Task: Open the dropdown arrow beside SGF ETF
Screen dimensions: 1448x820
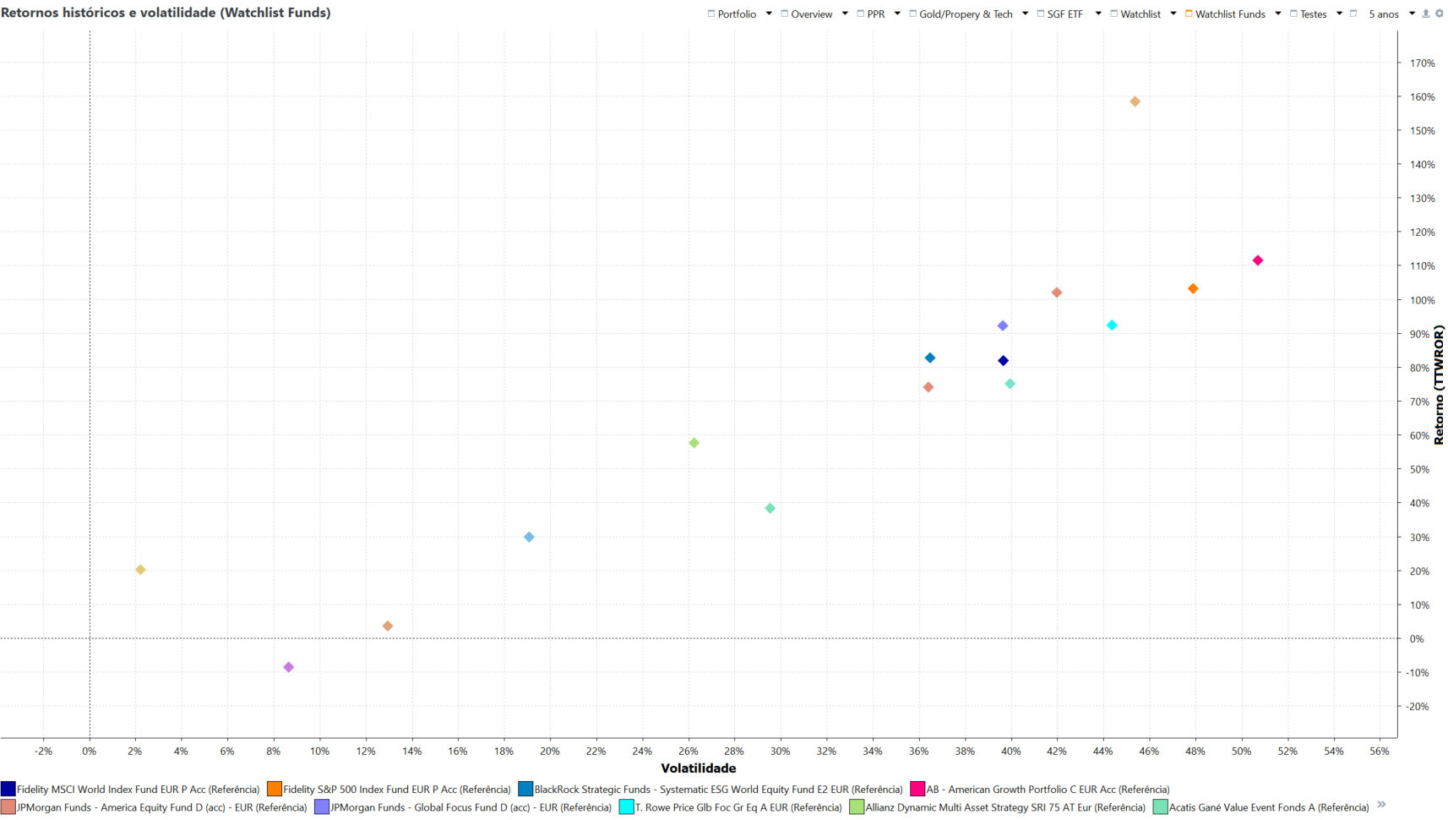Action: coord(1098,14)
